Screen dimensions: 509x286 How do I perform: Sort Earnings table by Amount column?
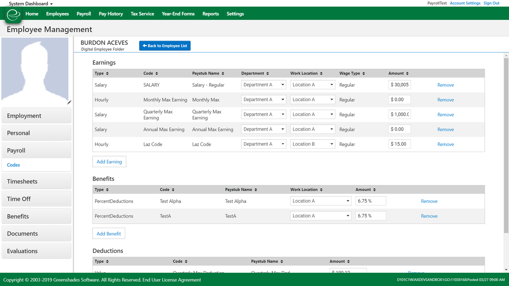pyautogui.click(x=407, y=73)
